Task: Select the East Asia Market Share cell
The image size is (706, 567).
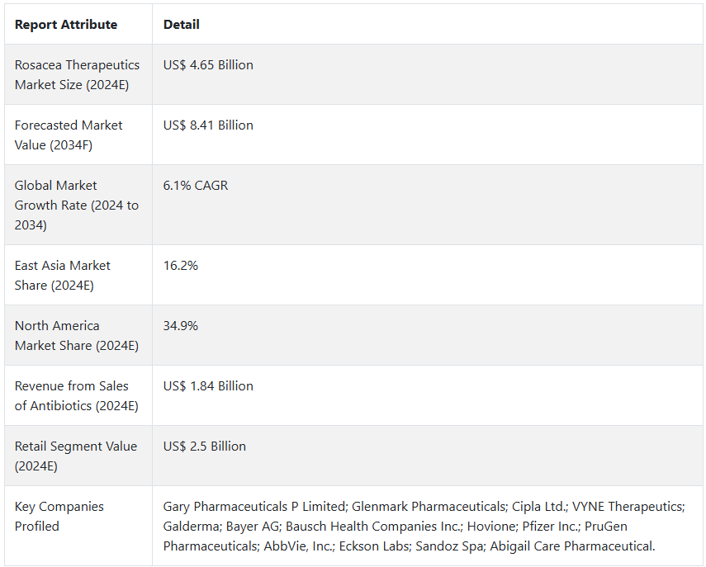Action: 78,275
